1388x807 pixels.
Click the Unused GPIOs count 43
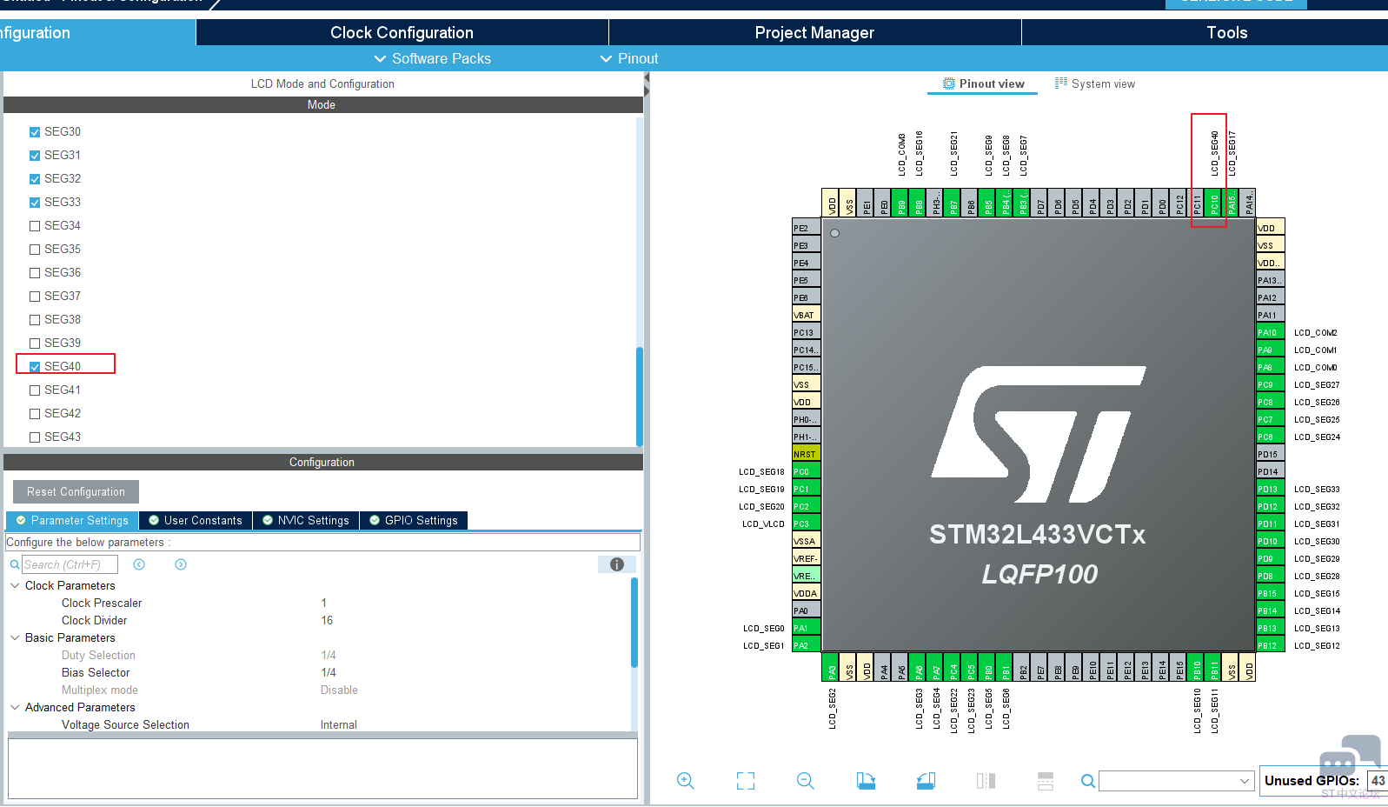point(1378,780)
